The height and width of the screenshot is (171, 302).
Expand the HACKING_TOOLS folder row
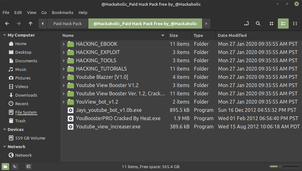(x=64, y=61)
